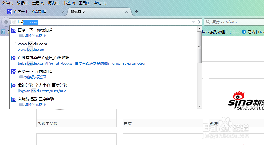The image size is (264, 145).
Task: Click Baidu paw icon beside 百度有钱消费金融吧
Action: click(14, 58)
